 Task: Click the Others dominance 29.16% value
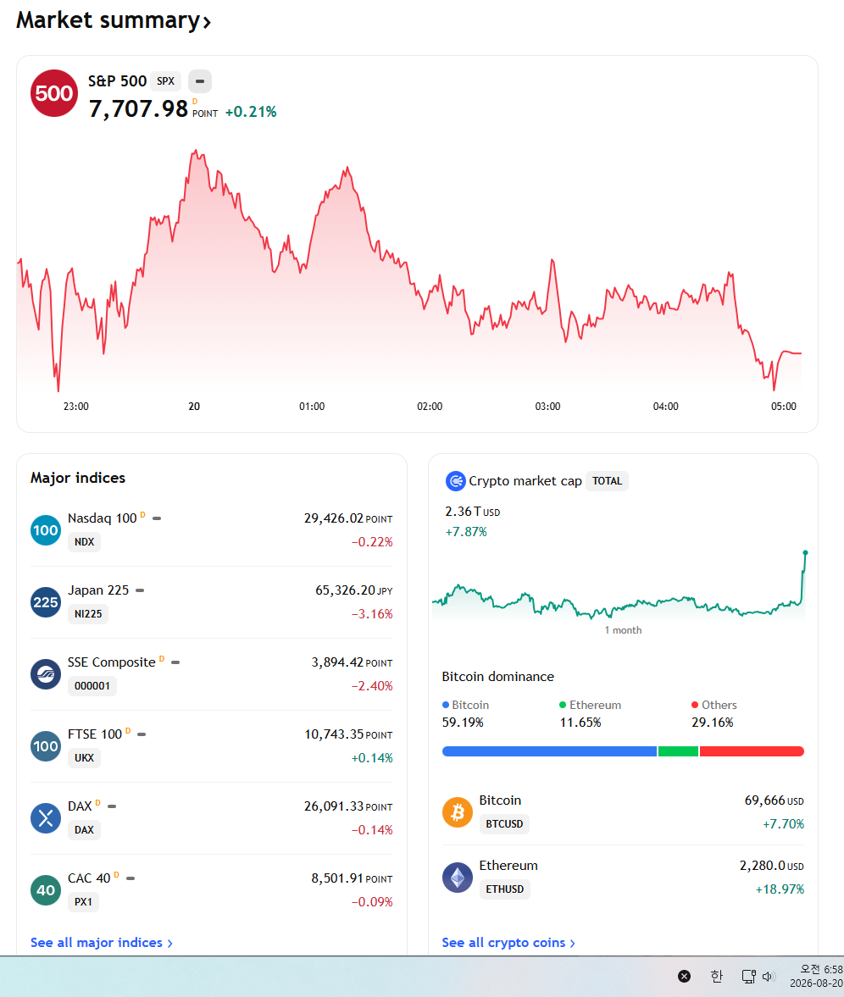pos(713,723)
